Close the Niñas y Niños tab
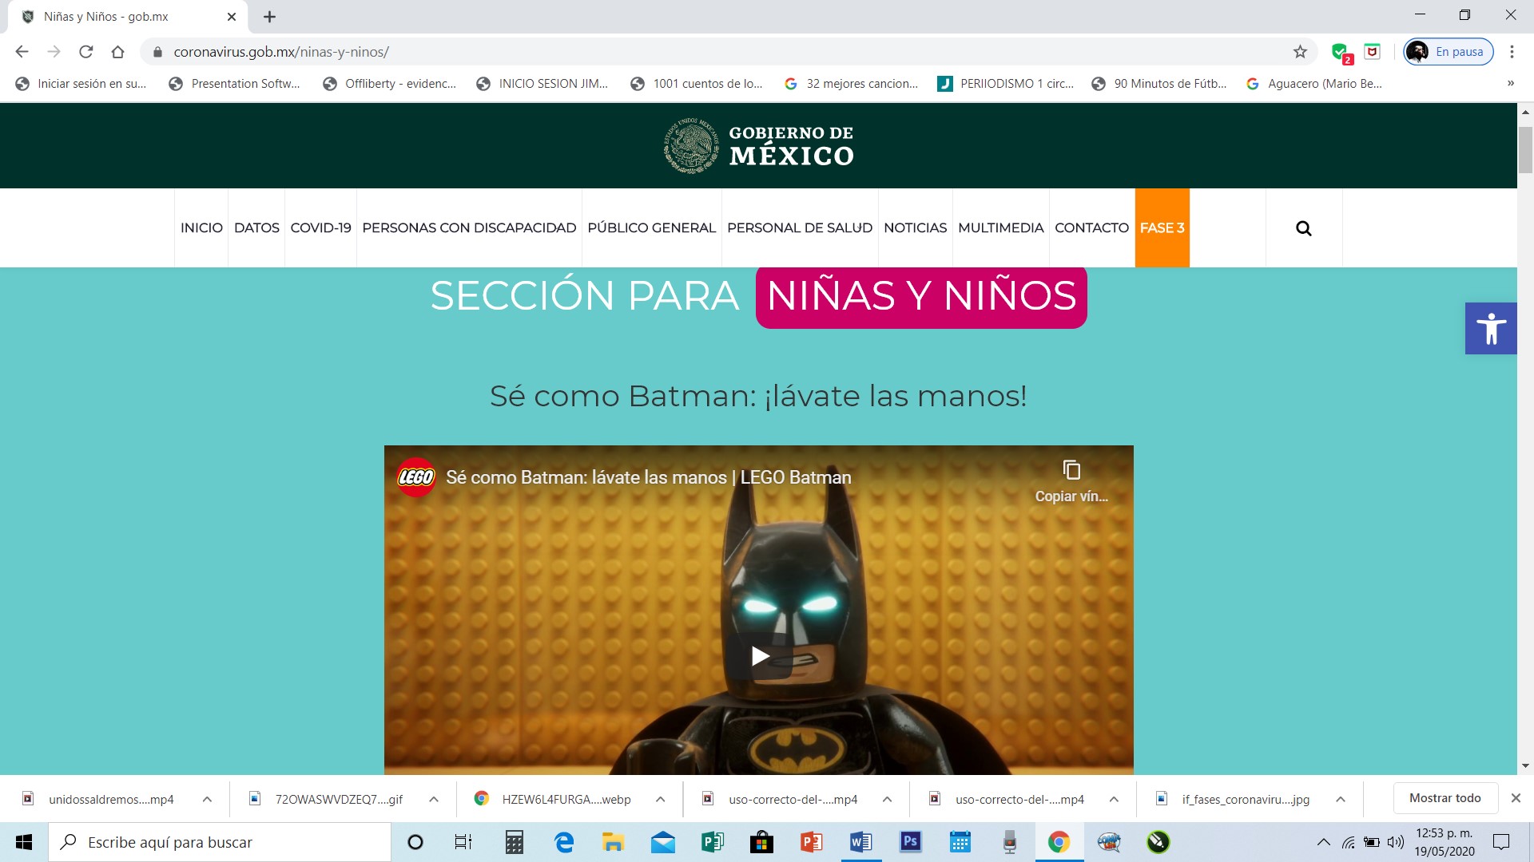The image size is (1534, 862). tap(232, 17)
